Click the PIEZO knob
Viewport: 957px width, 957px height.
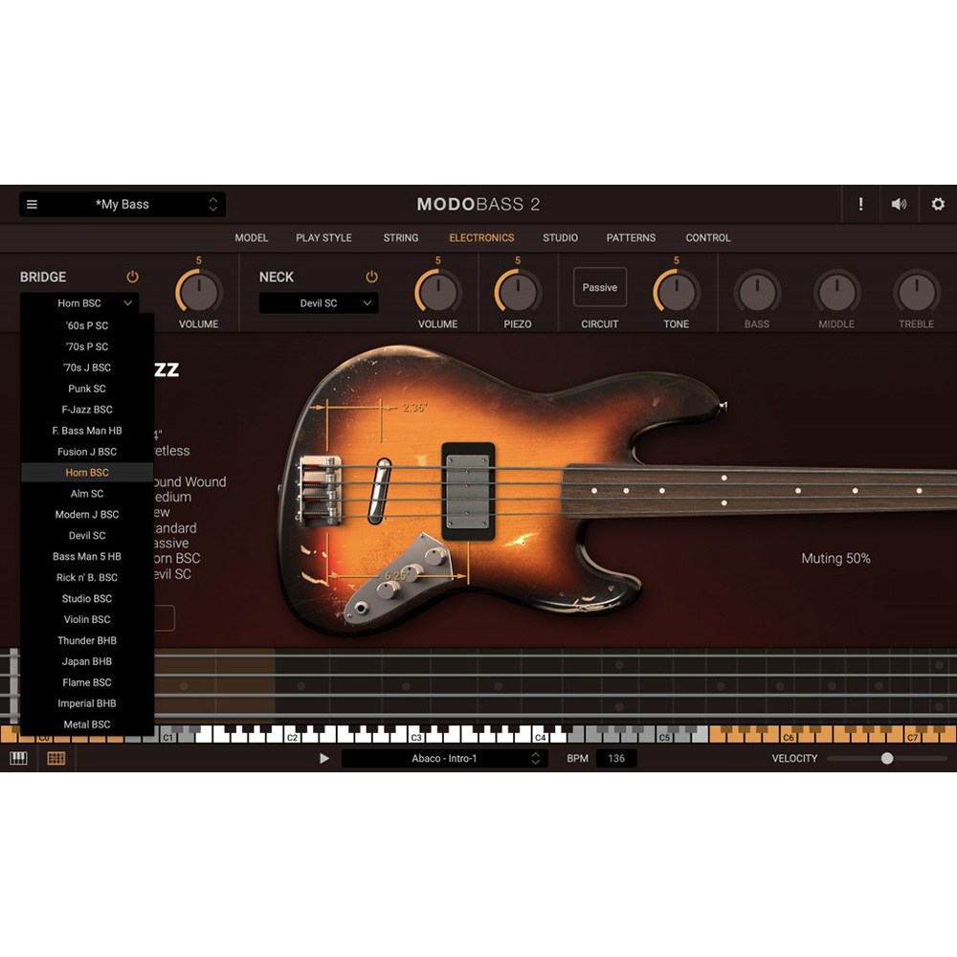coord(518,292)
